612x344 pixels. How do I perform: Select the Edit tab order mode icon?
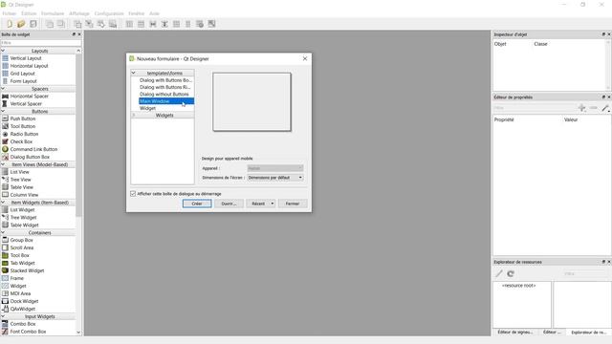[113, 24]
